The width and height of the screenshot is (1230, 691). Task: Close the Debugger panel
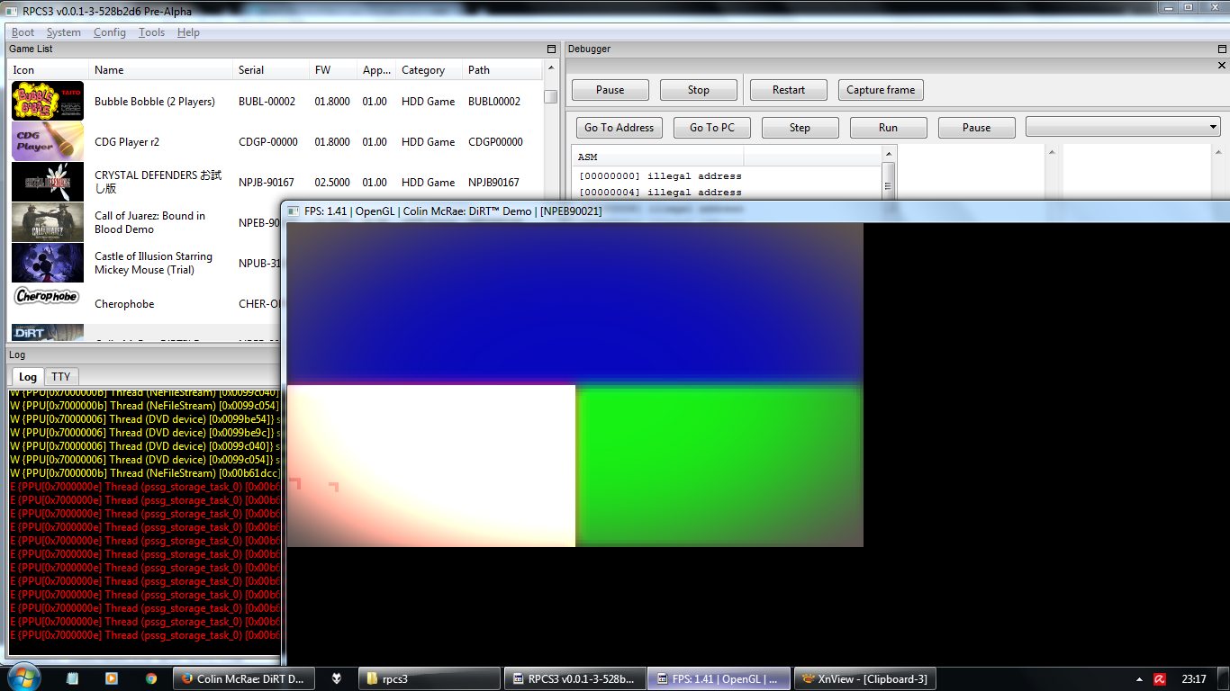(x=1221, y=65)
